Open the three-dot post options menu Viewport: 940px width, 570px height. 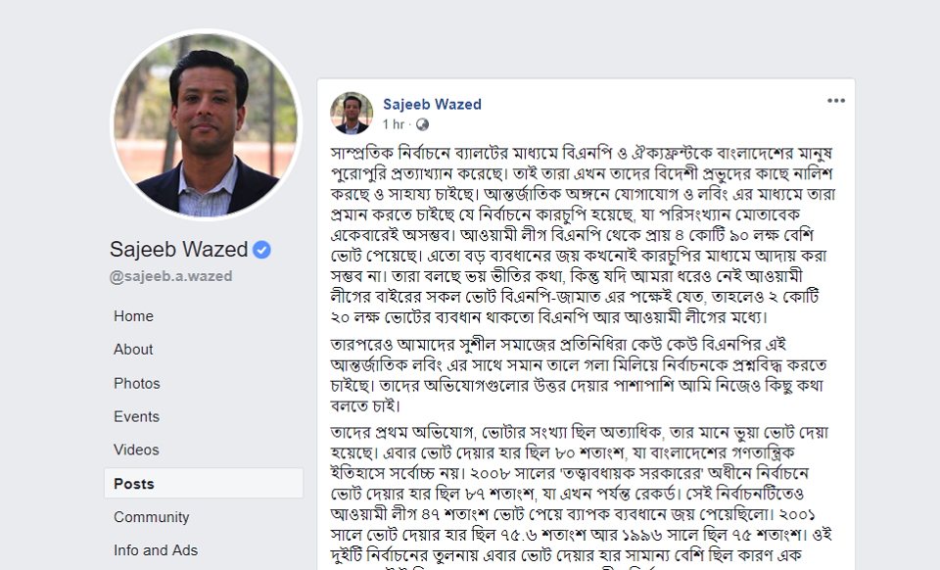pyautogui.click(x=835, y=101)
